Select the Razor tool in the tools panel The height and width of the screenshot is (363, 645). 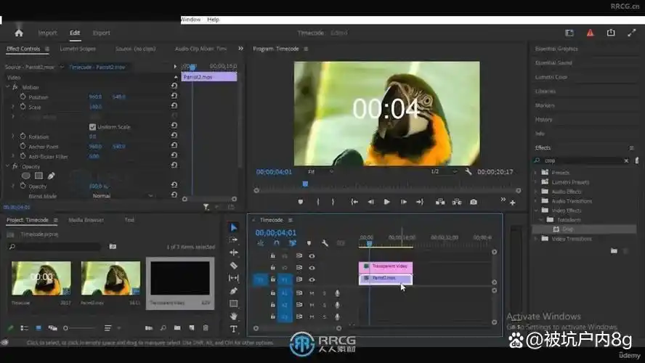[x=234, y=265]
